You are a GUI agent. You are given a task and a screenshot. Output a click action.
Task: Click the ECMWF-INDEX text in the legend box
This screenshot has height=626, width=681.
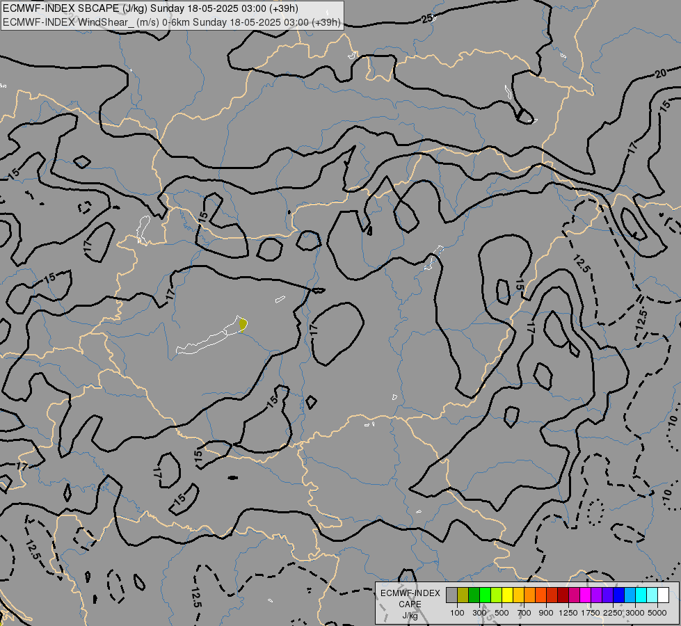(x=410, y=593)
